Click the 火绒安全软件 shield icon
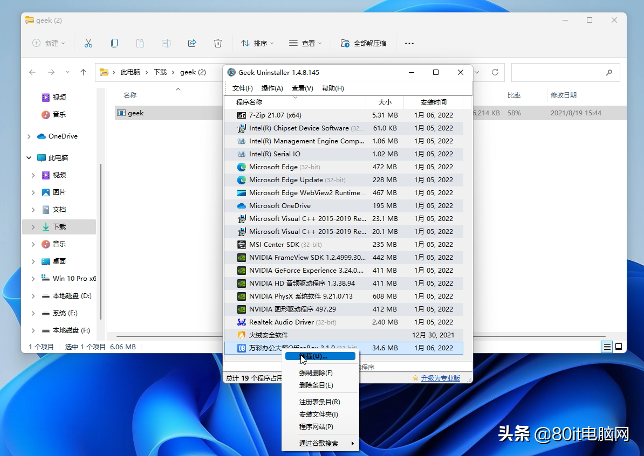Viewport: 644px width, 456px height. [x=242, y=335]
